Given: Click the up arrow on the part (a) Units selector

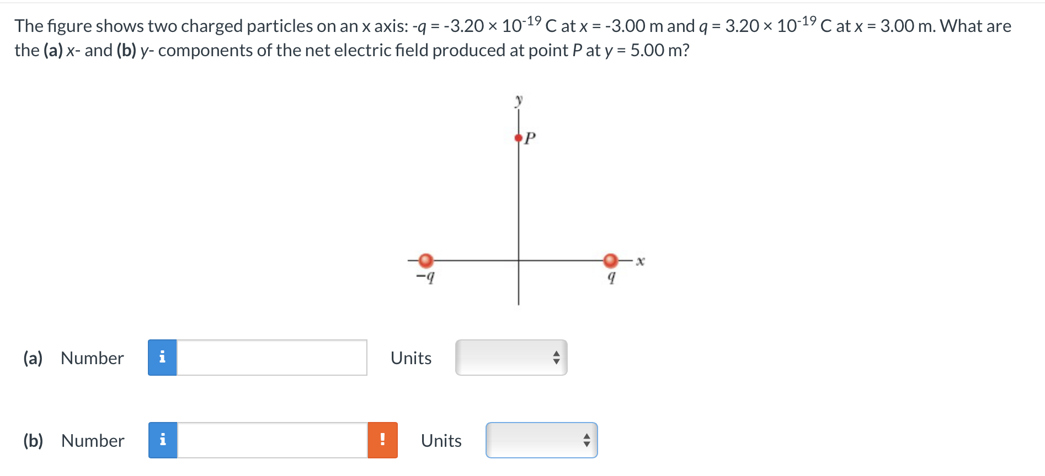Looking at the screenshot, I should [556, 354].
